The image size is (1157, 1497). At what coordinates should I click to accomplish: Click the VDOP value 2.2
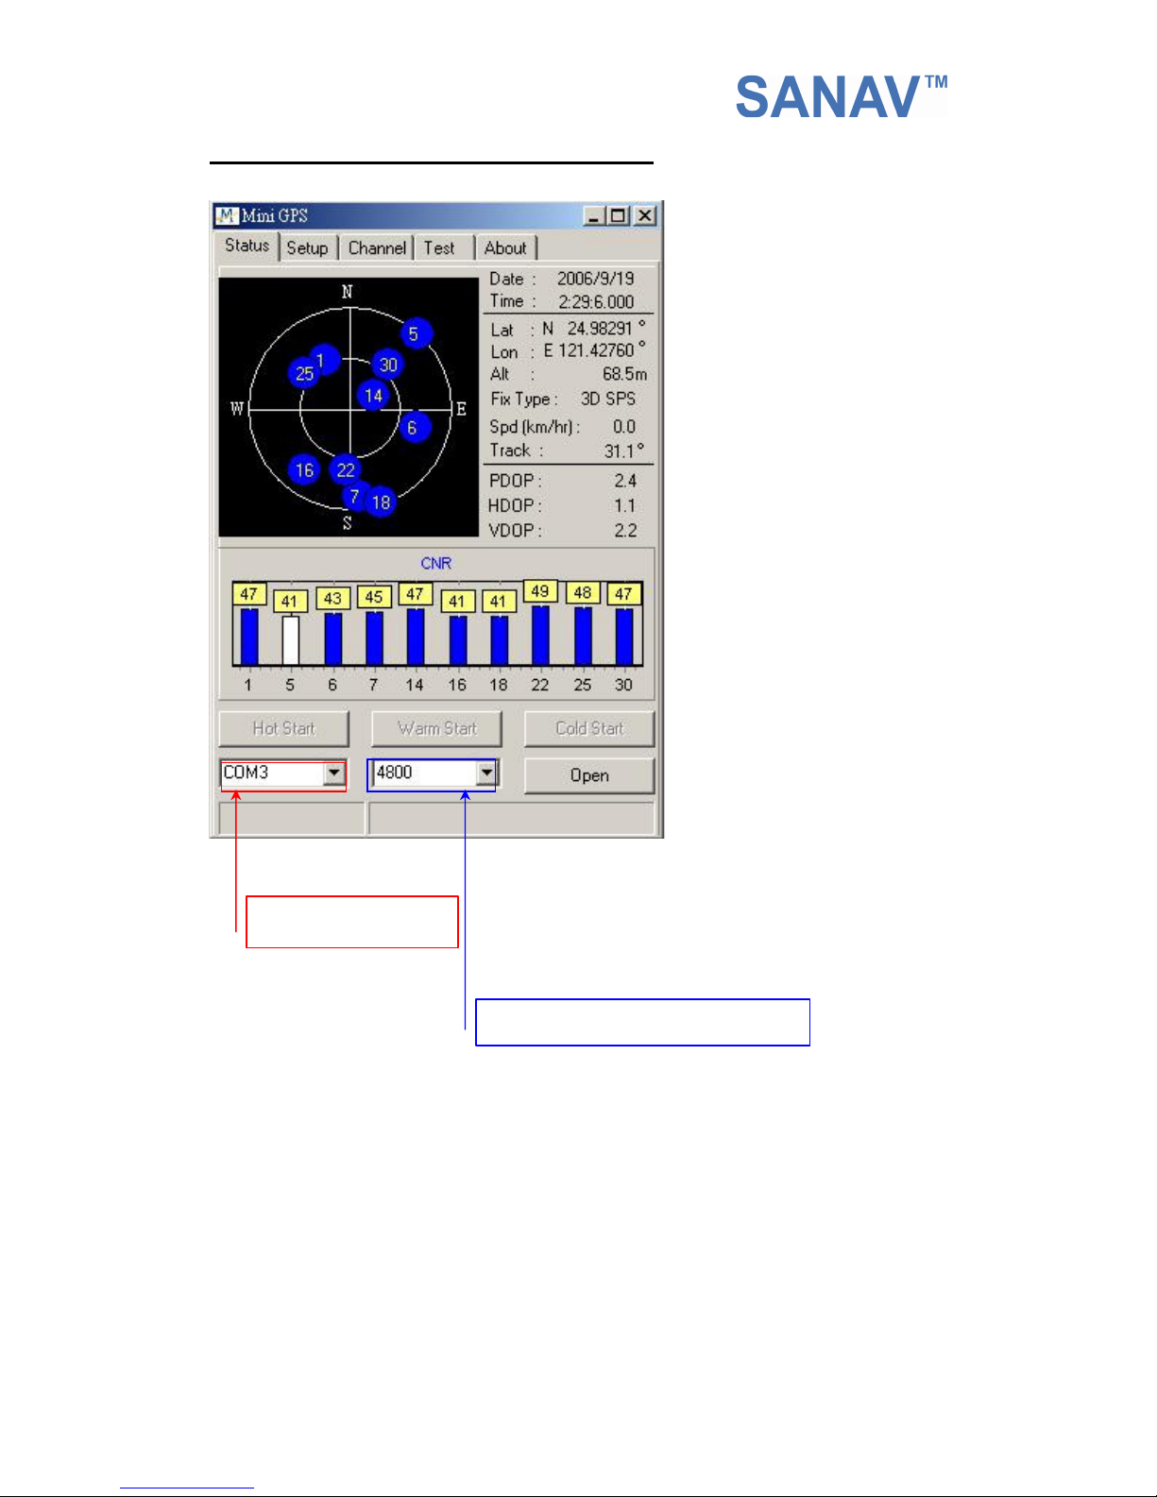point(625,530)
